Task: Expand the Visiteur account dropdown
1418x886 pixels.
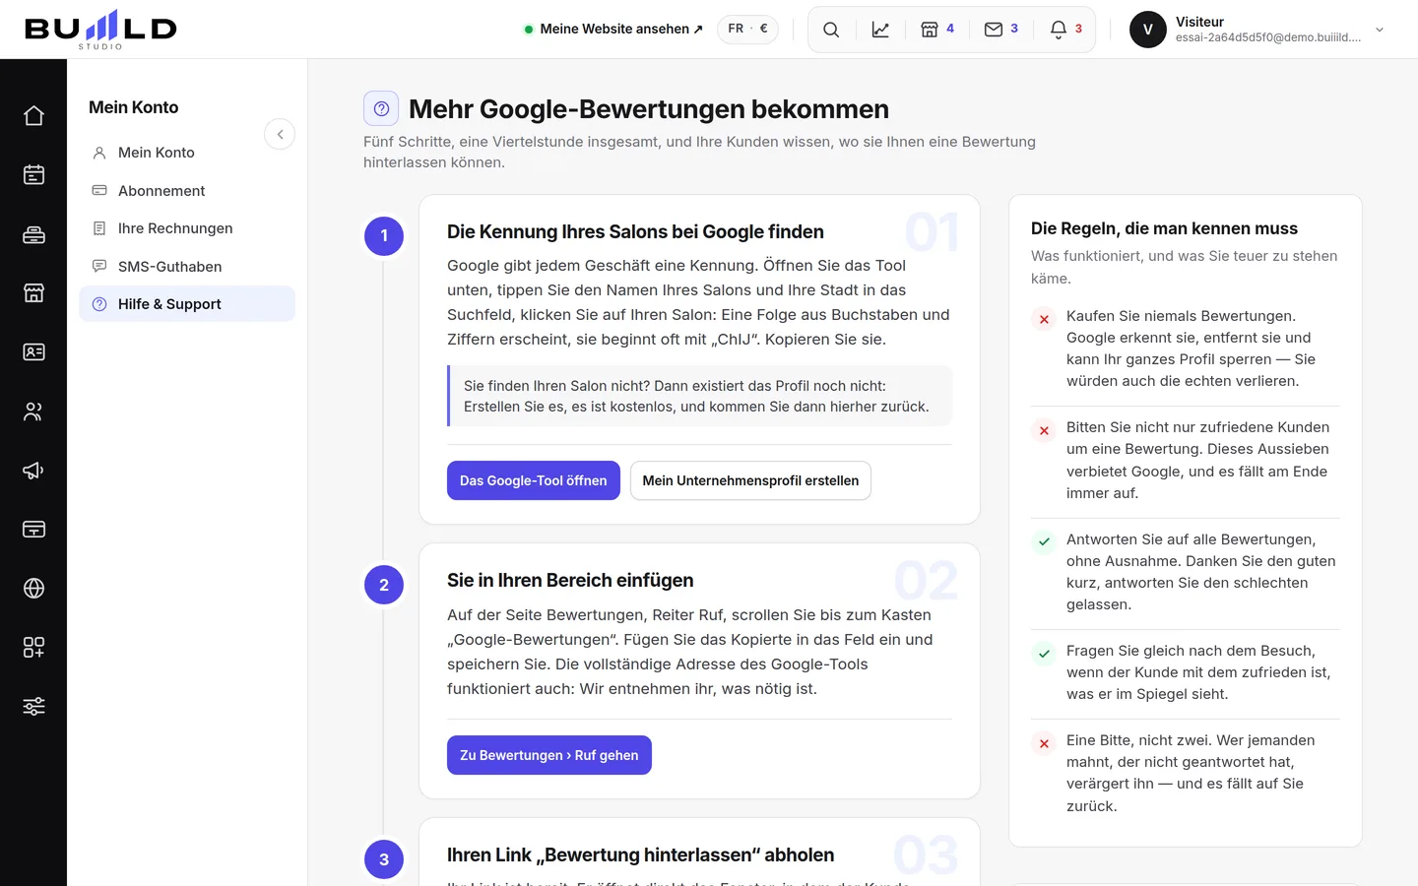Action: (x=1380, y=30)
